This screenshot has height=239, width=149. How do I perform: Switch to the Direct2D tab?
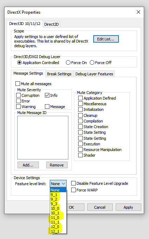pos(51,24)
